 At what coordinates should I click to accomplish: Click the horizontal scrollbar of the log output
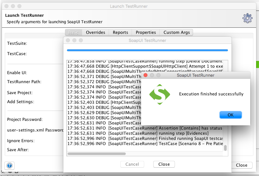pyautogui.click(x=97, y=154)
